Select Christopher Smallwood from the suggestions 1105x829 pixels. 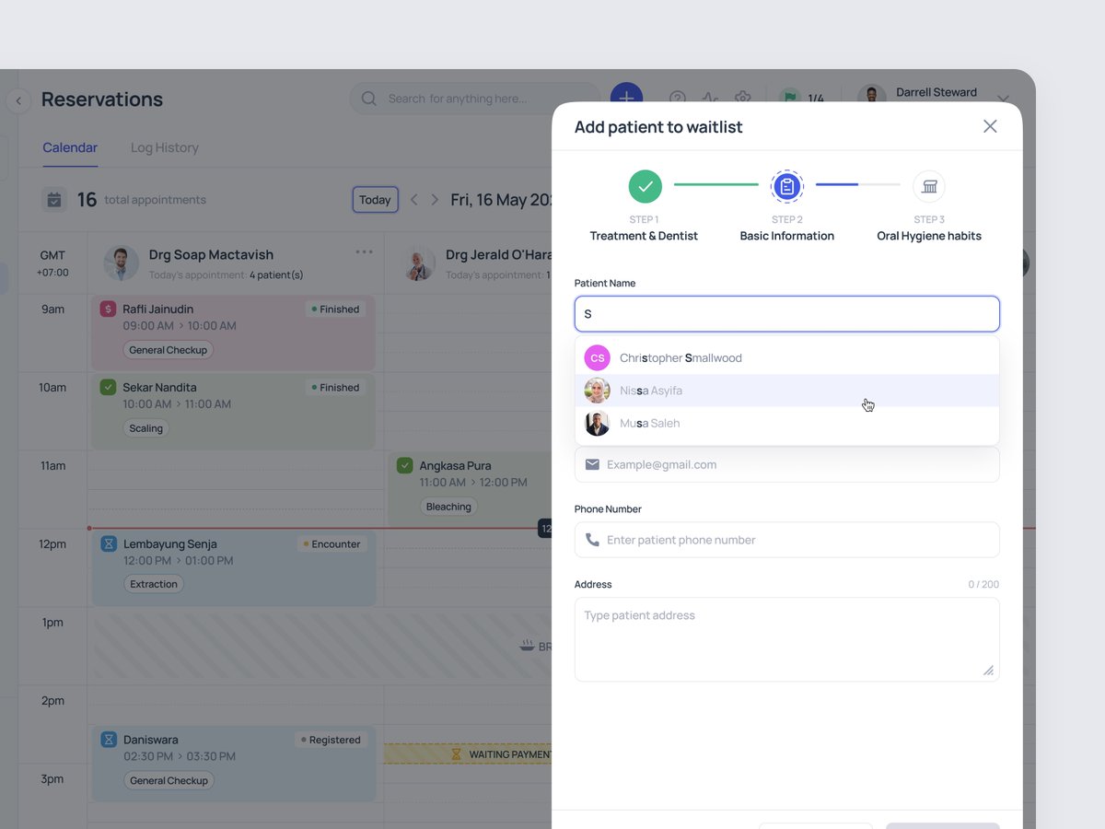pyautogui.click(x=787, y=357)
